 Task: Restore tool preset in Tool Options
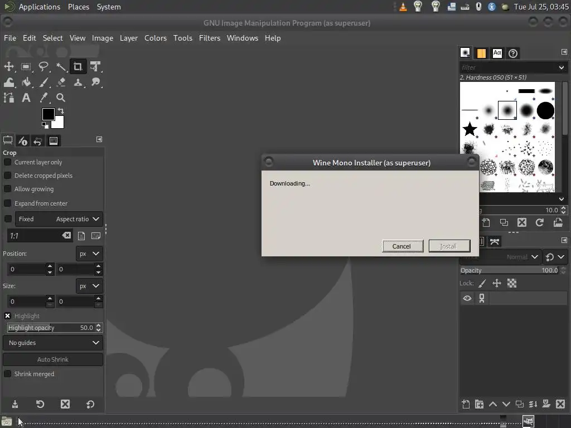click(x=40, y=404)
